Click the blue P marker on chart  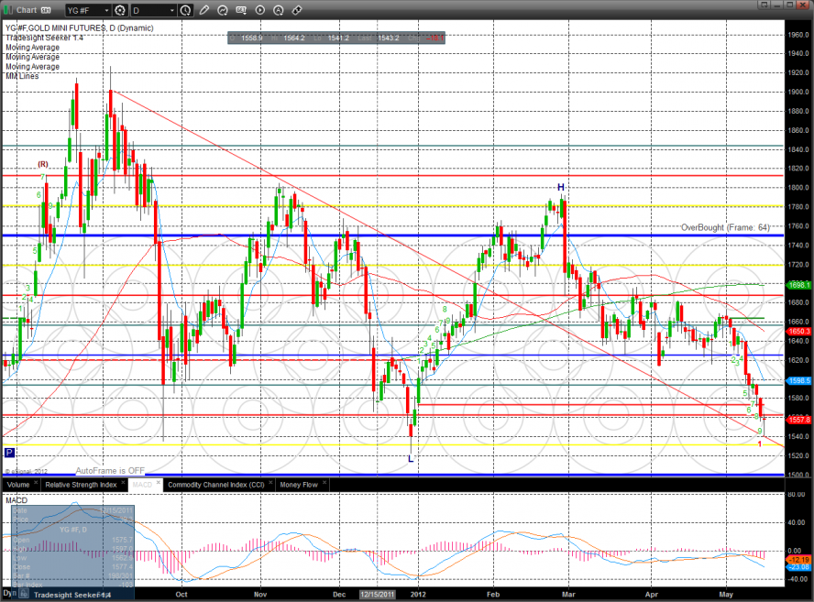pos(9,453)
